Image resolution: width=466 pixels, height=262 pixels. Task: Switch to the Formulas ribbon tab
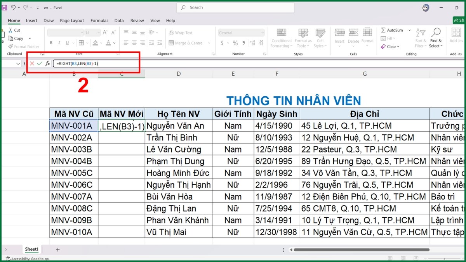[99, 21]
